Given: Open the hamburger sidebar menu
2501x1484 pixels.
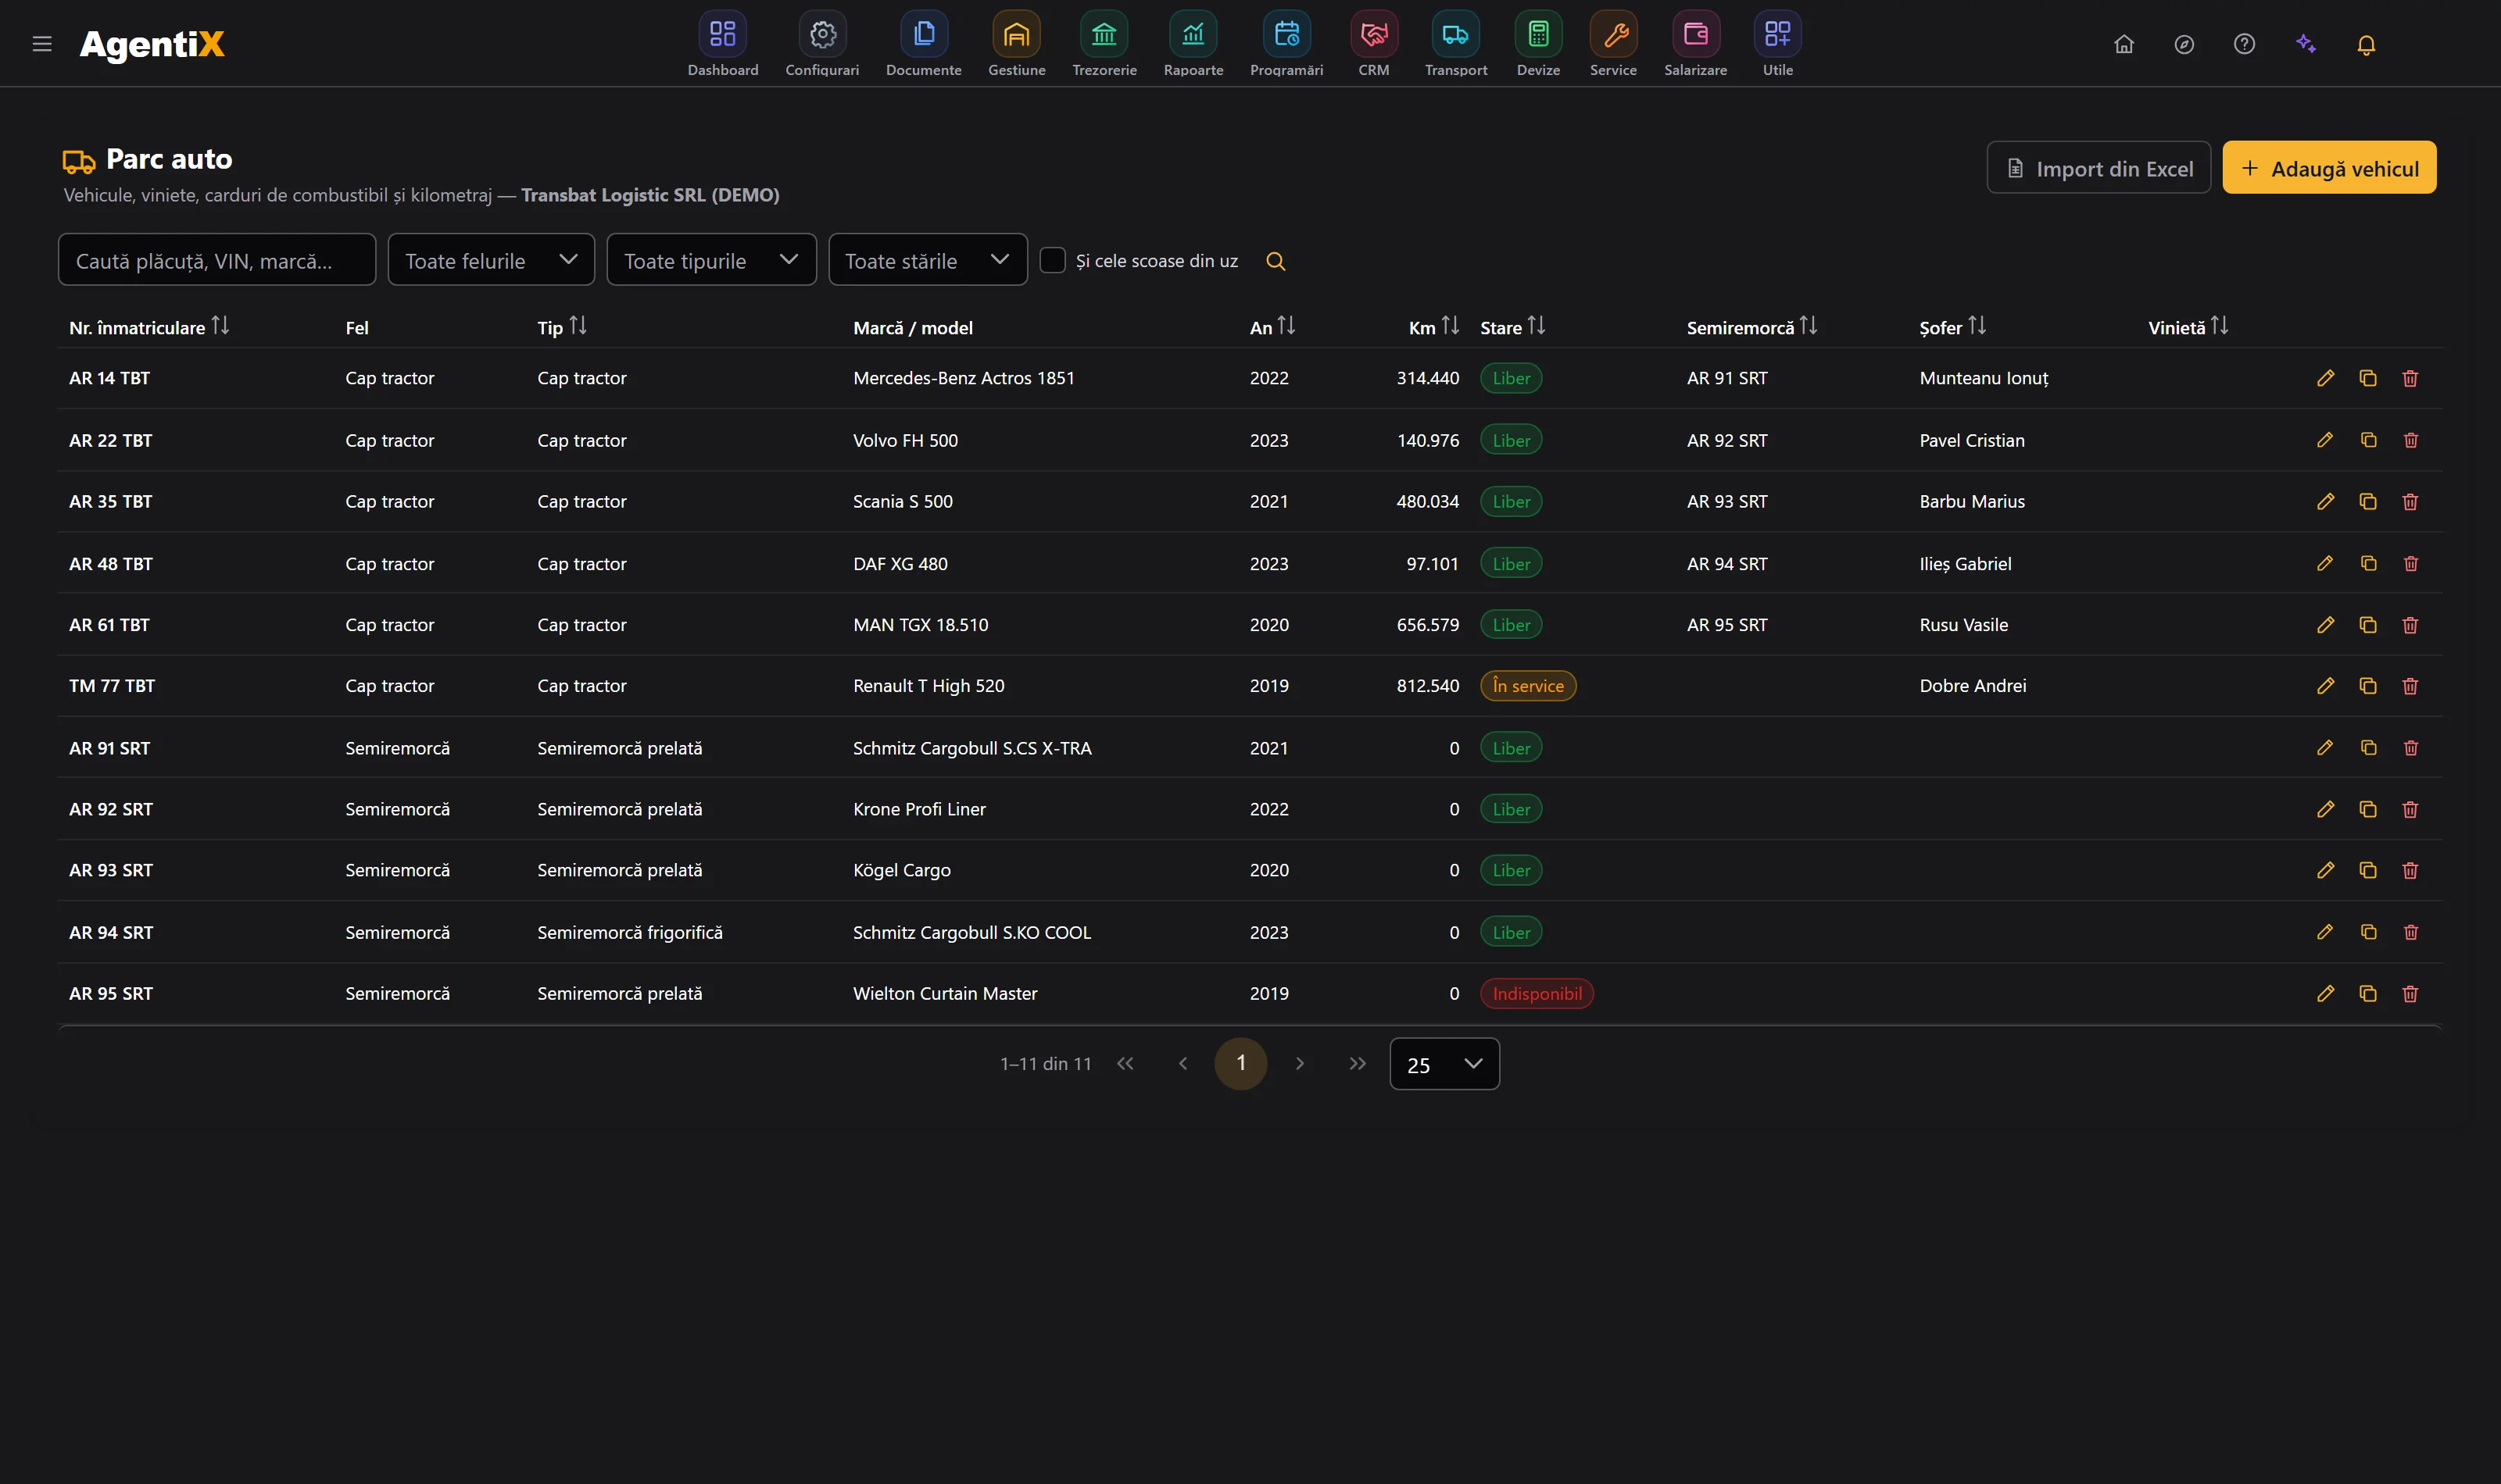Looking at the screenshot, I should pyautogui.click(x=42, y=44).
